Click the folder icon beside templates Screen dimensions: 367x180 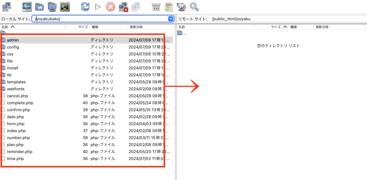coord(3,82)
